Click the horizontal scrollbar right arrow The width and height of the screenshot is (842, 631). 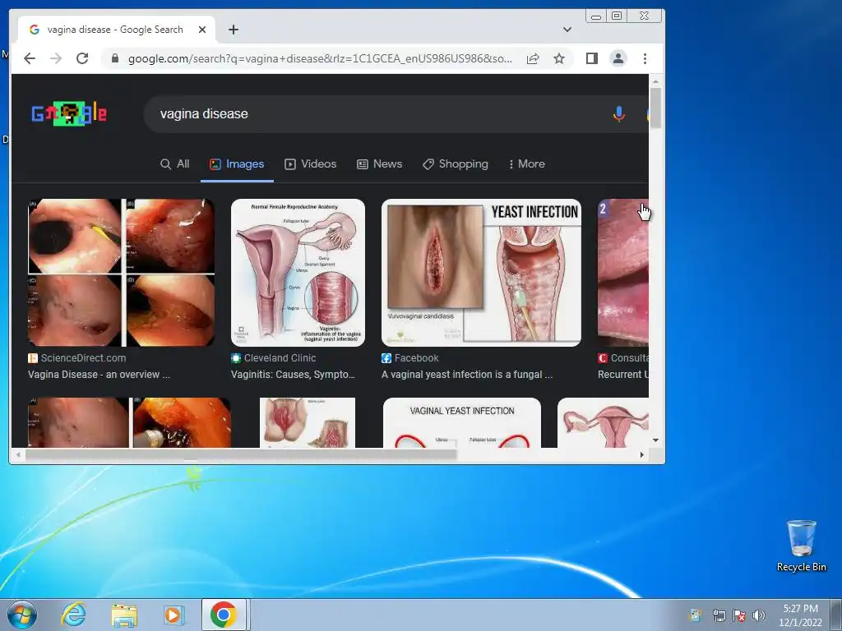point(641,455)
